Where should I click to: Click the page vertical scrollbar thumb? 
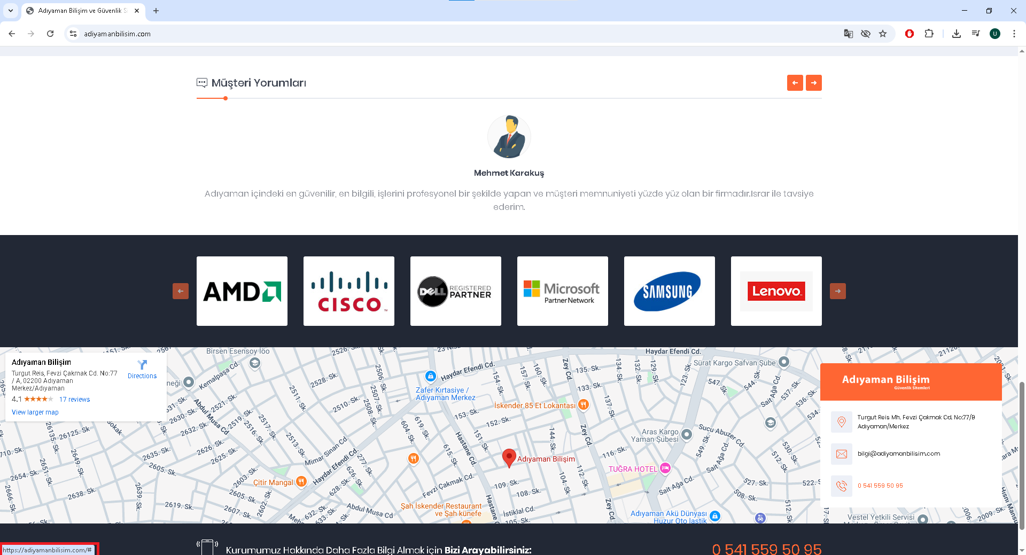coord(1022,455)
